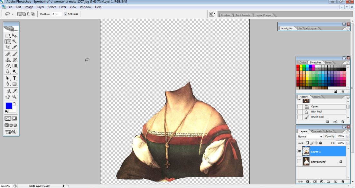
Task: Swap foreground and background colors
Action: point(15,103)
